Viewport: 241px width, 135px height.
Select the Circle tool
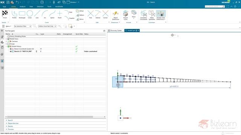pos(30,15)
